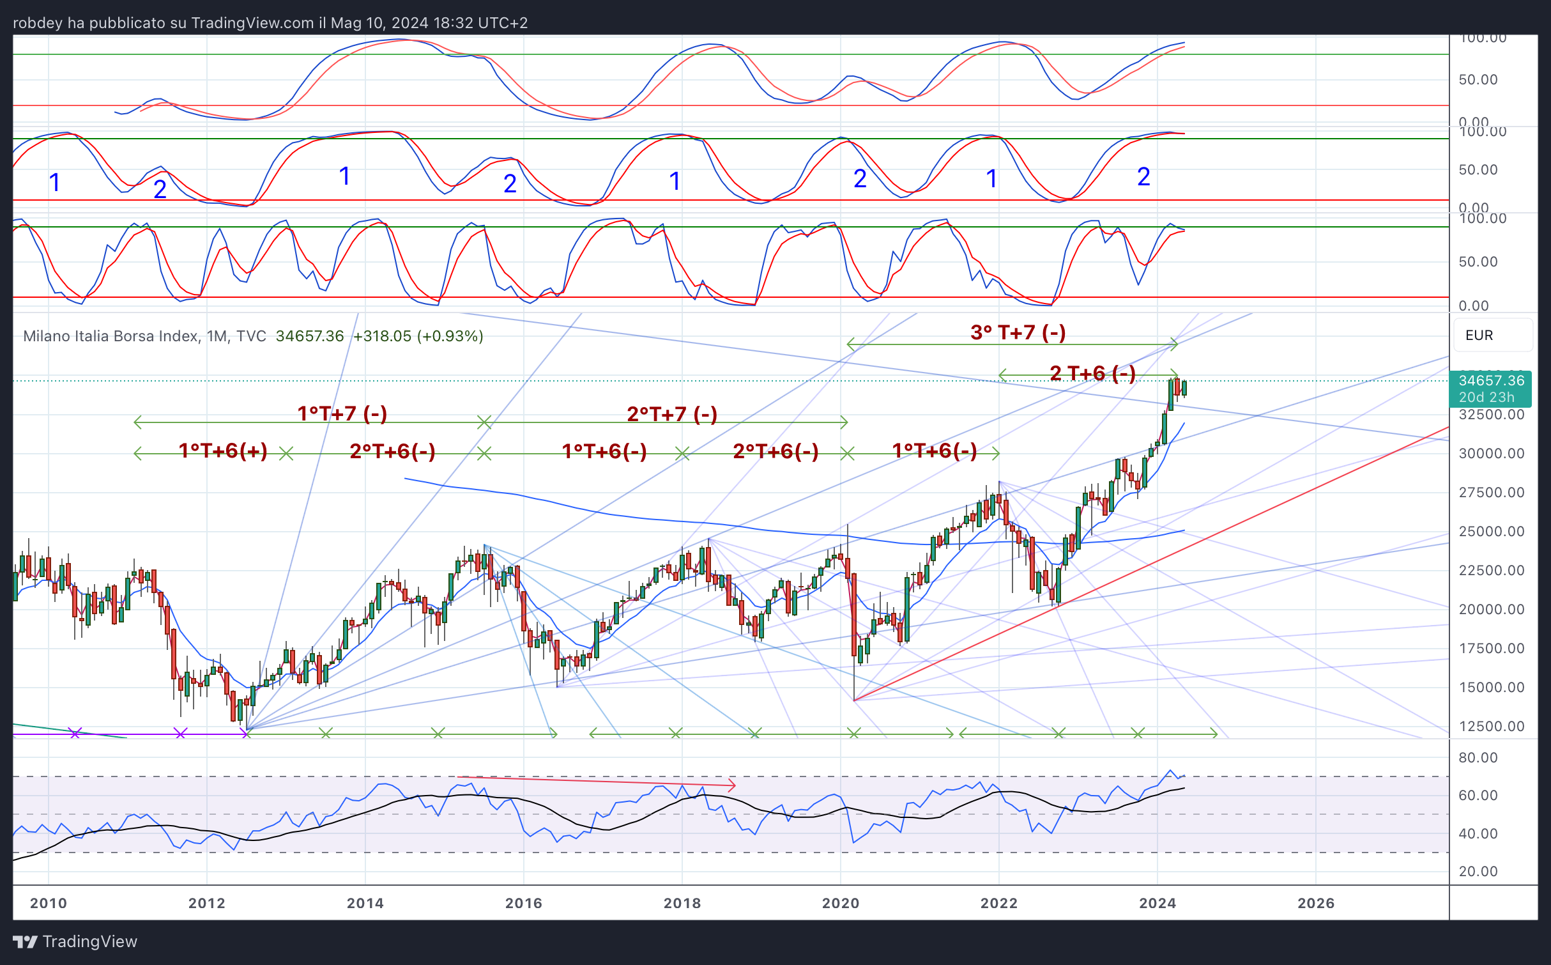Click the 12500.00 price axis label

coord(1492,727)
